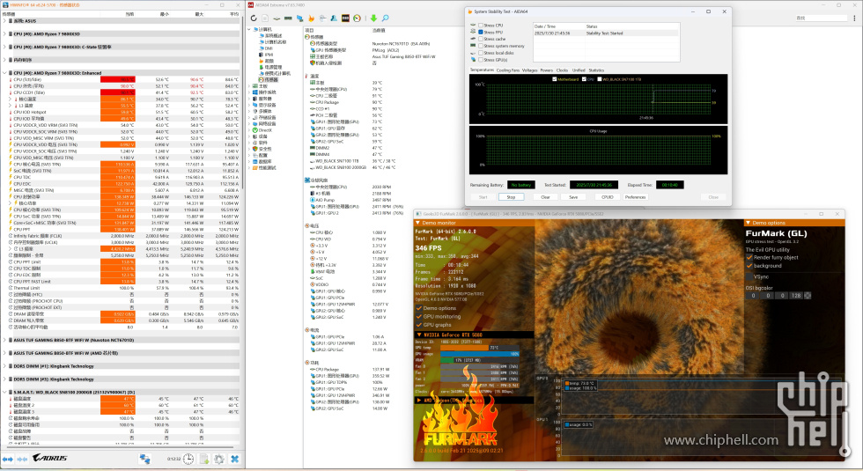Image resolution: width=863 pixels, height=471 pixels.
Task: Click HWiNFO blue X close sensors icon
Action: 234,459
